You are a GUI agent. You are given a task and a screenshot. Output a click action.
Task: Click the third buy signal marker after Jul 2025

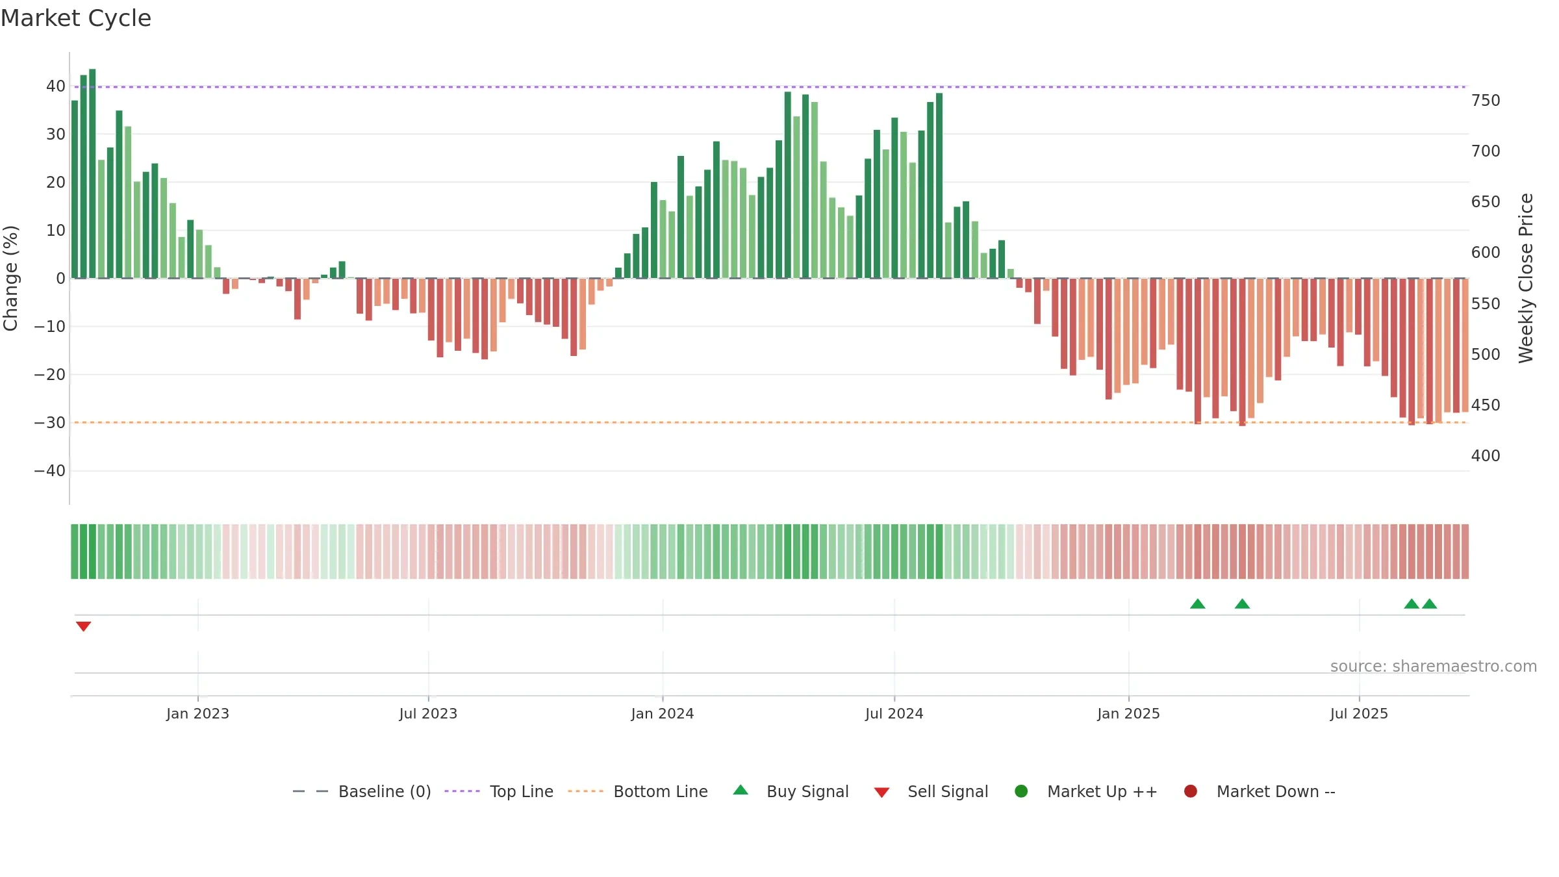pyautogui.click(x=1412, y=604)
